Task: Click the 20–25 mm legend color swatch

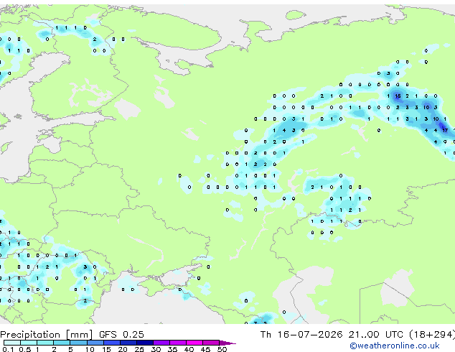Action: tap(128, 343)
